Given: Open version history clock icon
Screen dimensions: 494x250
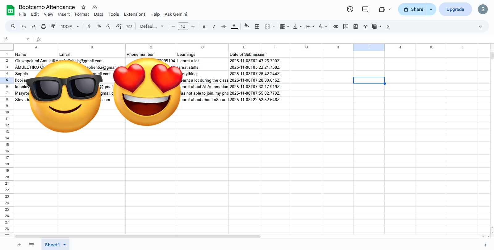Looking at the screenshot, I should (x=350, y=9).
